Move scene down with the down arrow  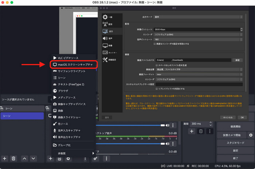[x=33, y=158]
